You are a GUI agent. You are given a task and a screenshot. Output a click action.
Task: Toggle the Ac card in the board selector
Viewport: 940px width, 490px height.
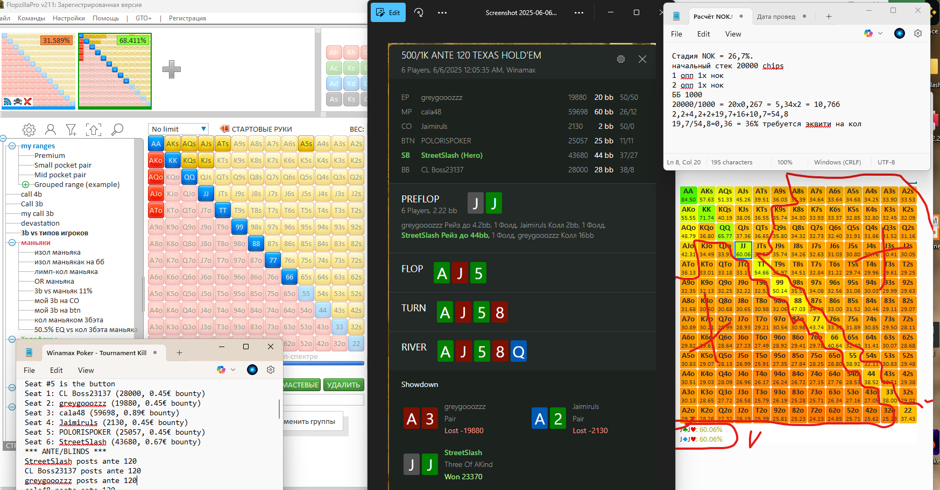click(x=334, y=68)
